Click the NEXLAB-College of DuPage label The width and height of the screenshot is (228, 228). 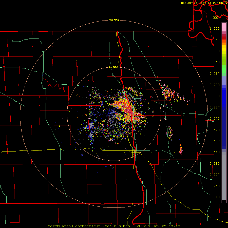pyautogui.click(x=203, y=3)
